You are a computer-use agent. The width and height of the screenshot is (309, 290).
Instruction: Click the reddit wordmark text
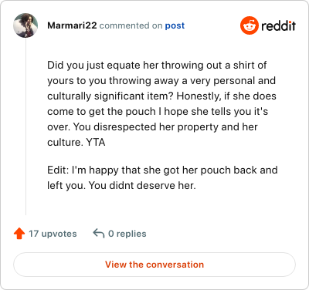[x=278, y=25]
